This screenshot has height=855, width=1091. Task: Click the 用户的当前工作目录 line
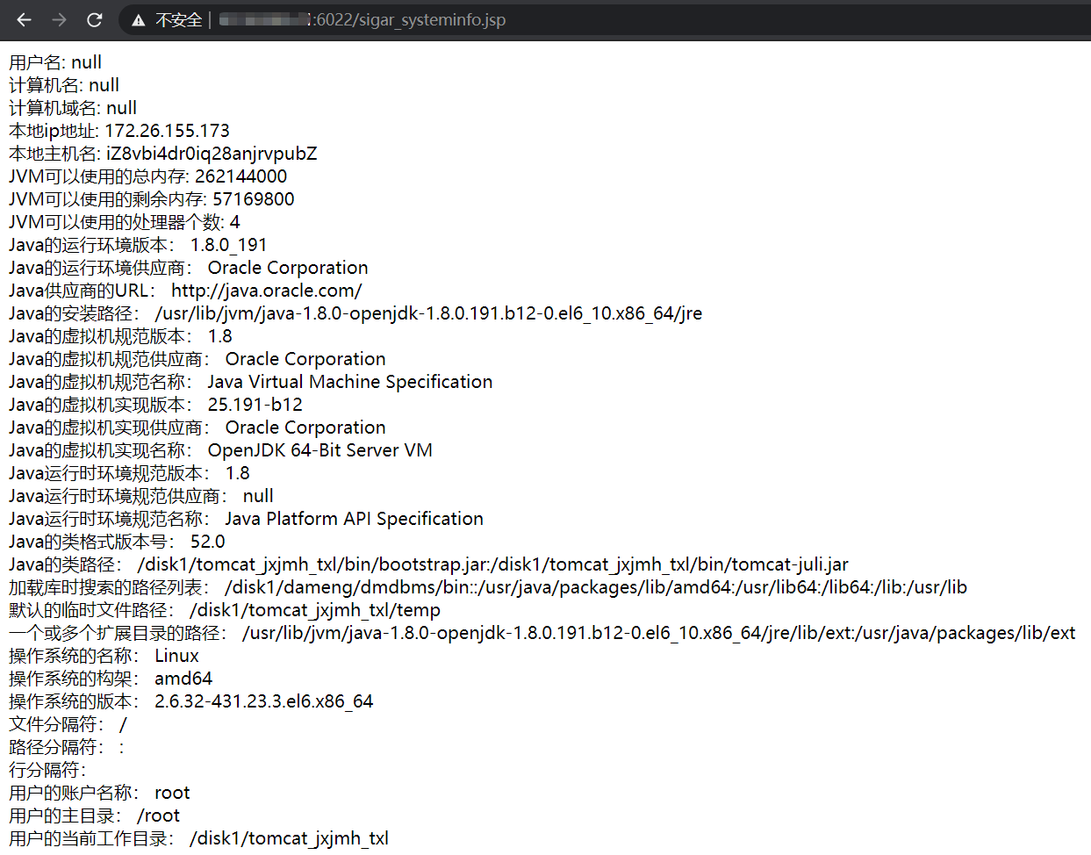coord(198,838)
